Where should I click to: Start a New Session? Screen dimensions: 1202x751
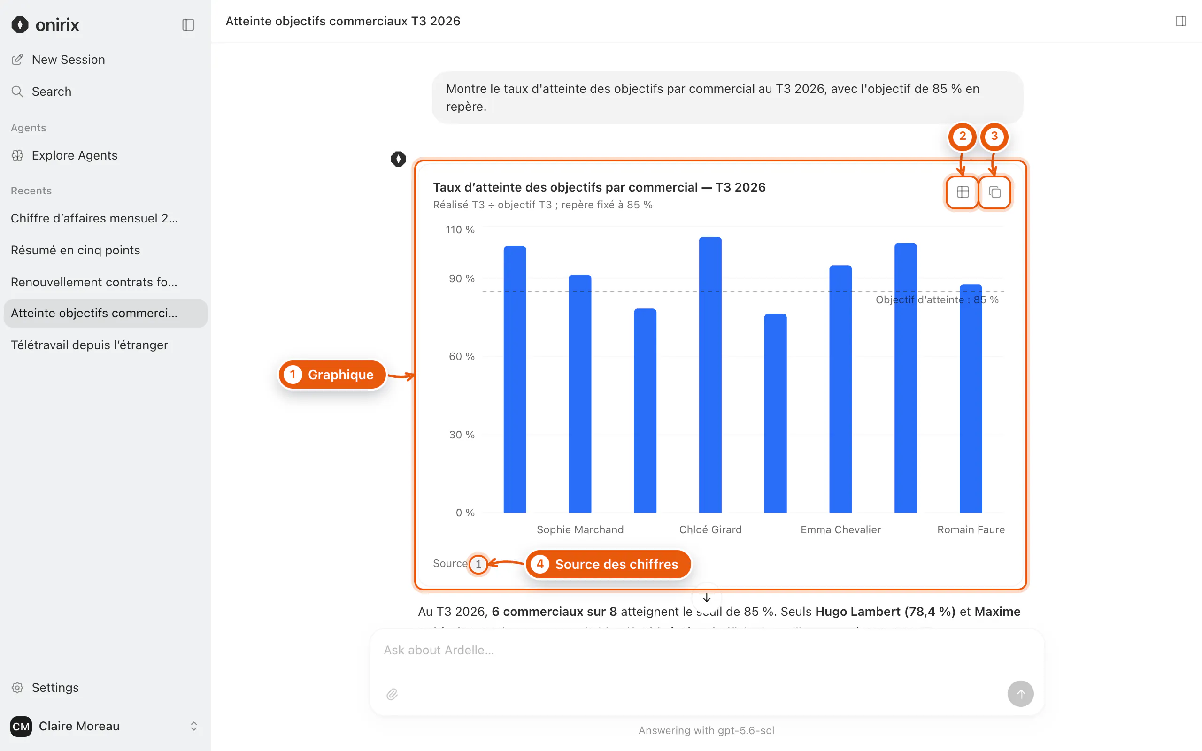point(105,60)
